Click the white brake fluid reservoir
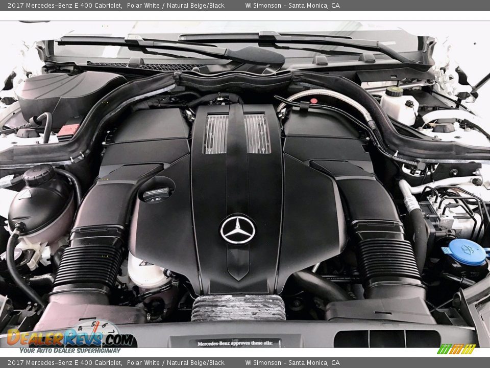 coord(399,106)
